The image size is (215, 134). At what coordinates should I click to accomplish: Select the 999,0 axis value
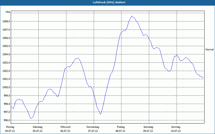pyautogui.click(x=6, y=96)
